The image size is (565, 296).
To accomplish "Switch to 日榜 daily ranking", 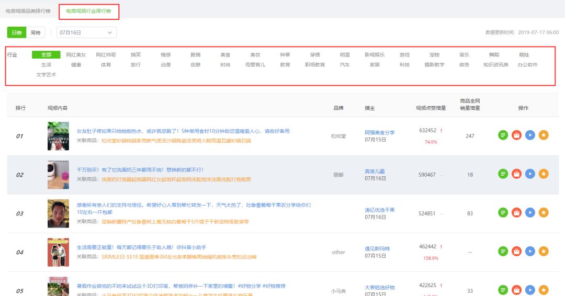I will pyautogui.click(x=17, y=32).
